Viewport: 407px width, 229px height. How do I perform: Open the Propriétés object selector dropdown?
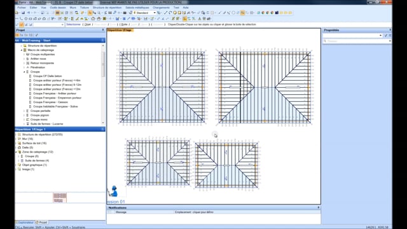point(380,36)
